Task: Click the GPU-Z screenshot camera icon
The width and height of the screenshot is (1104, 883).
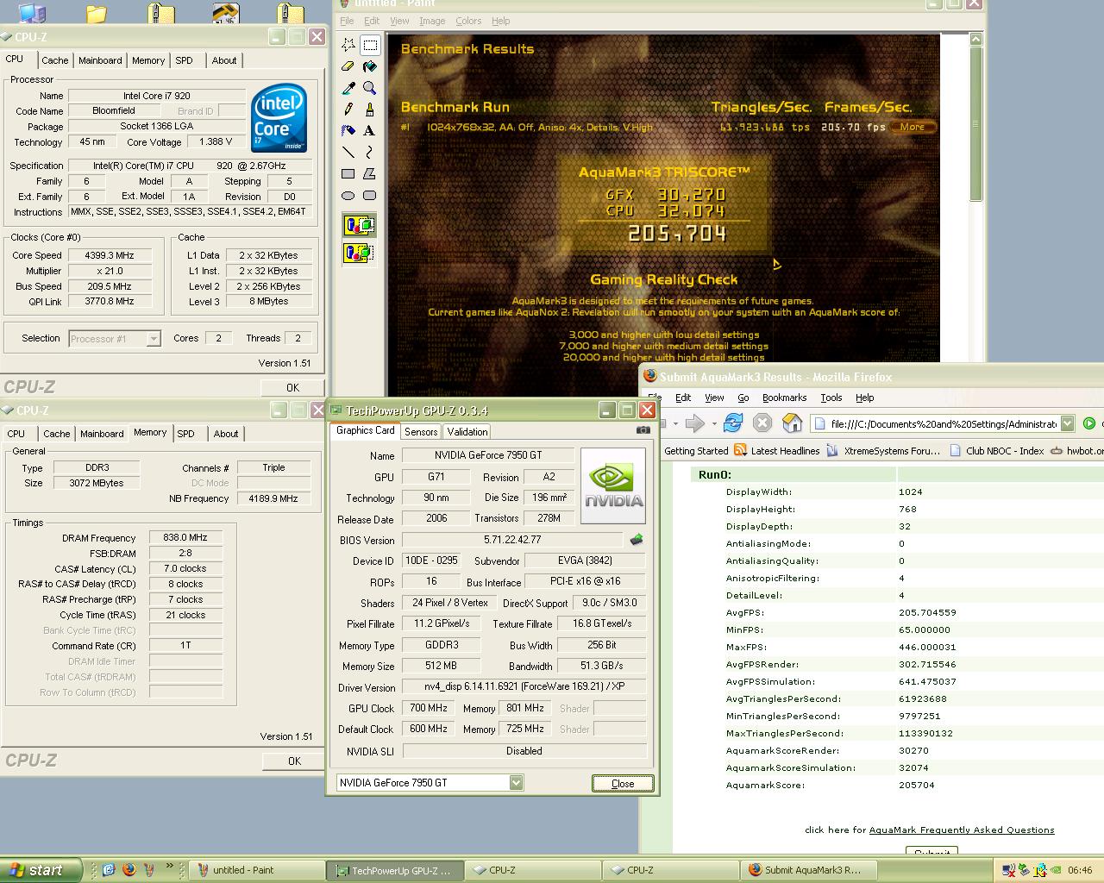Action: coord(643,429)
